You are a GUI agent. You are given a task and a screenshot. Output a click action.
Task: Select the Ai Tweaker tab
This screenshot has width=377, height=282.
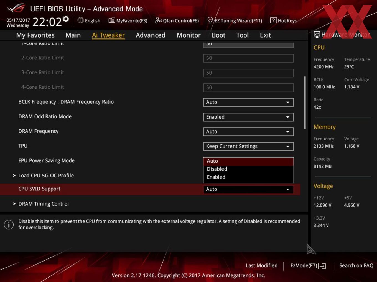(108, 35)
